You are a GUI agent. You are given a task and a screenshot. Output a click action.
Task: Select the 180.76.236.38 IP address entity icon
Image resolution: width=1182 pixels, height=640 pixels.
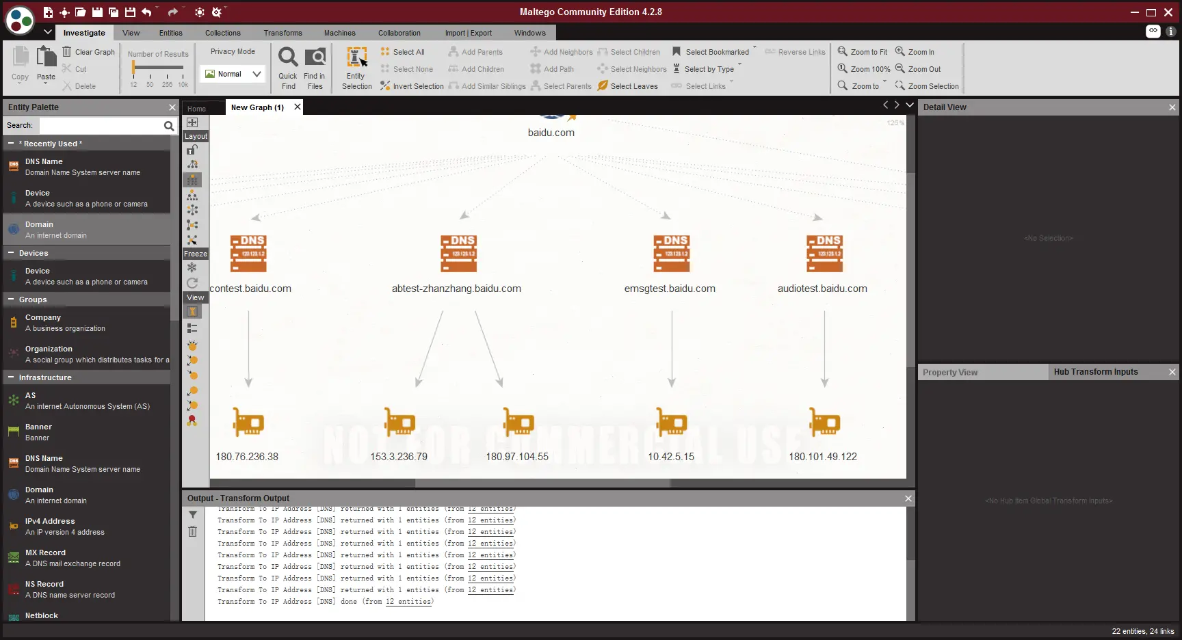coord(248,423)
